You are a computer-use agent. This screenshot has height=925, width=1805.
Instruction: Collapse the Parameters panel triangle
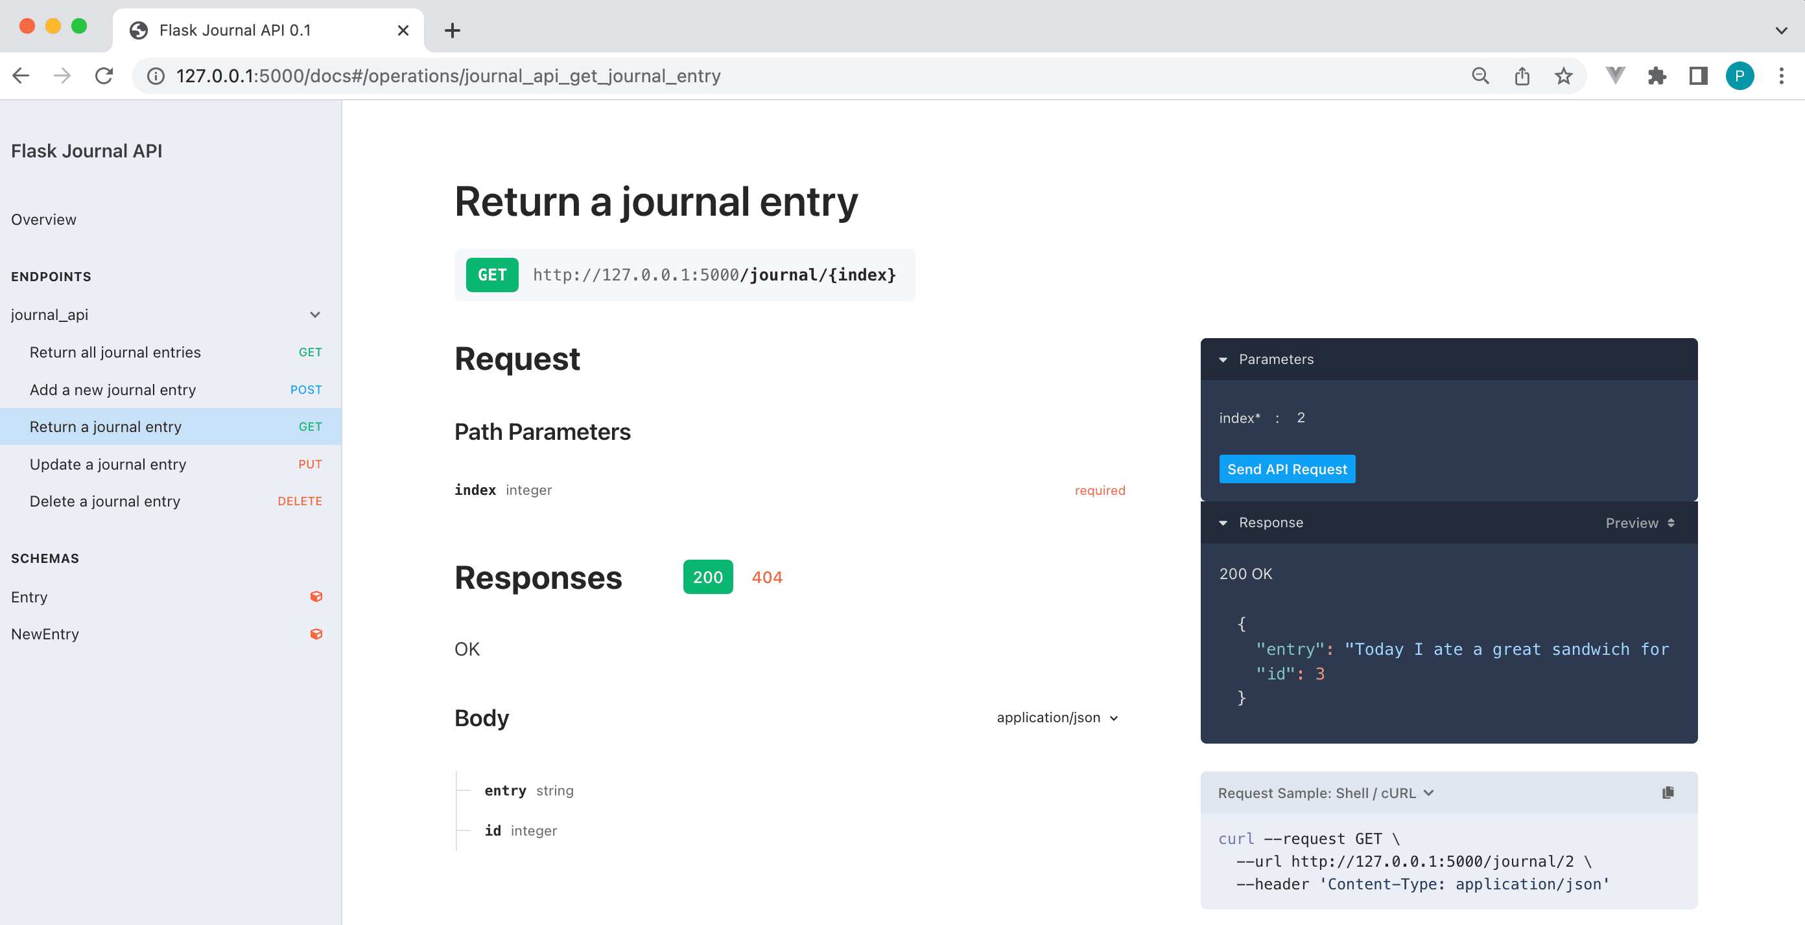[x=1223, y=360]
